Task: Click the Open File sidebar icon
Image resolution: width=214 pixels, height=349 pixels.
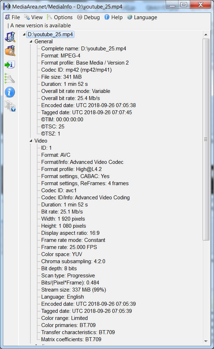Action: tap(10, 37)
